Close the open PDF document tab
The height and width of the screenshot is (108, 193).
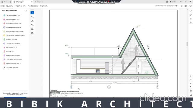coord(32,2)
